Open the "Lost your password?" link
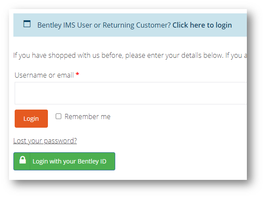Image resolution: width=265 pixels, height=198 pixels. pos(45,141)
